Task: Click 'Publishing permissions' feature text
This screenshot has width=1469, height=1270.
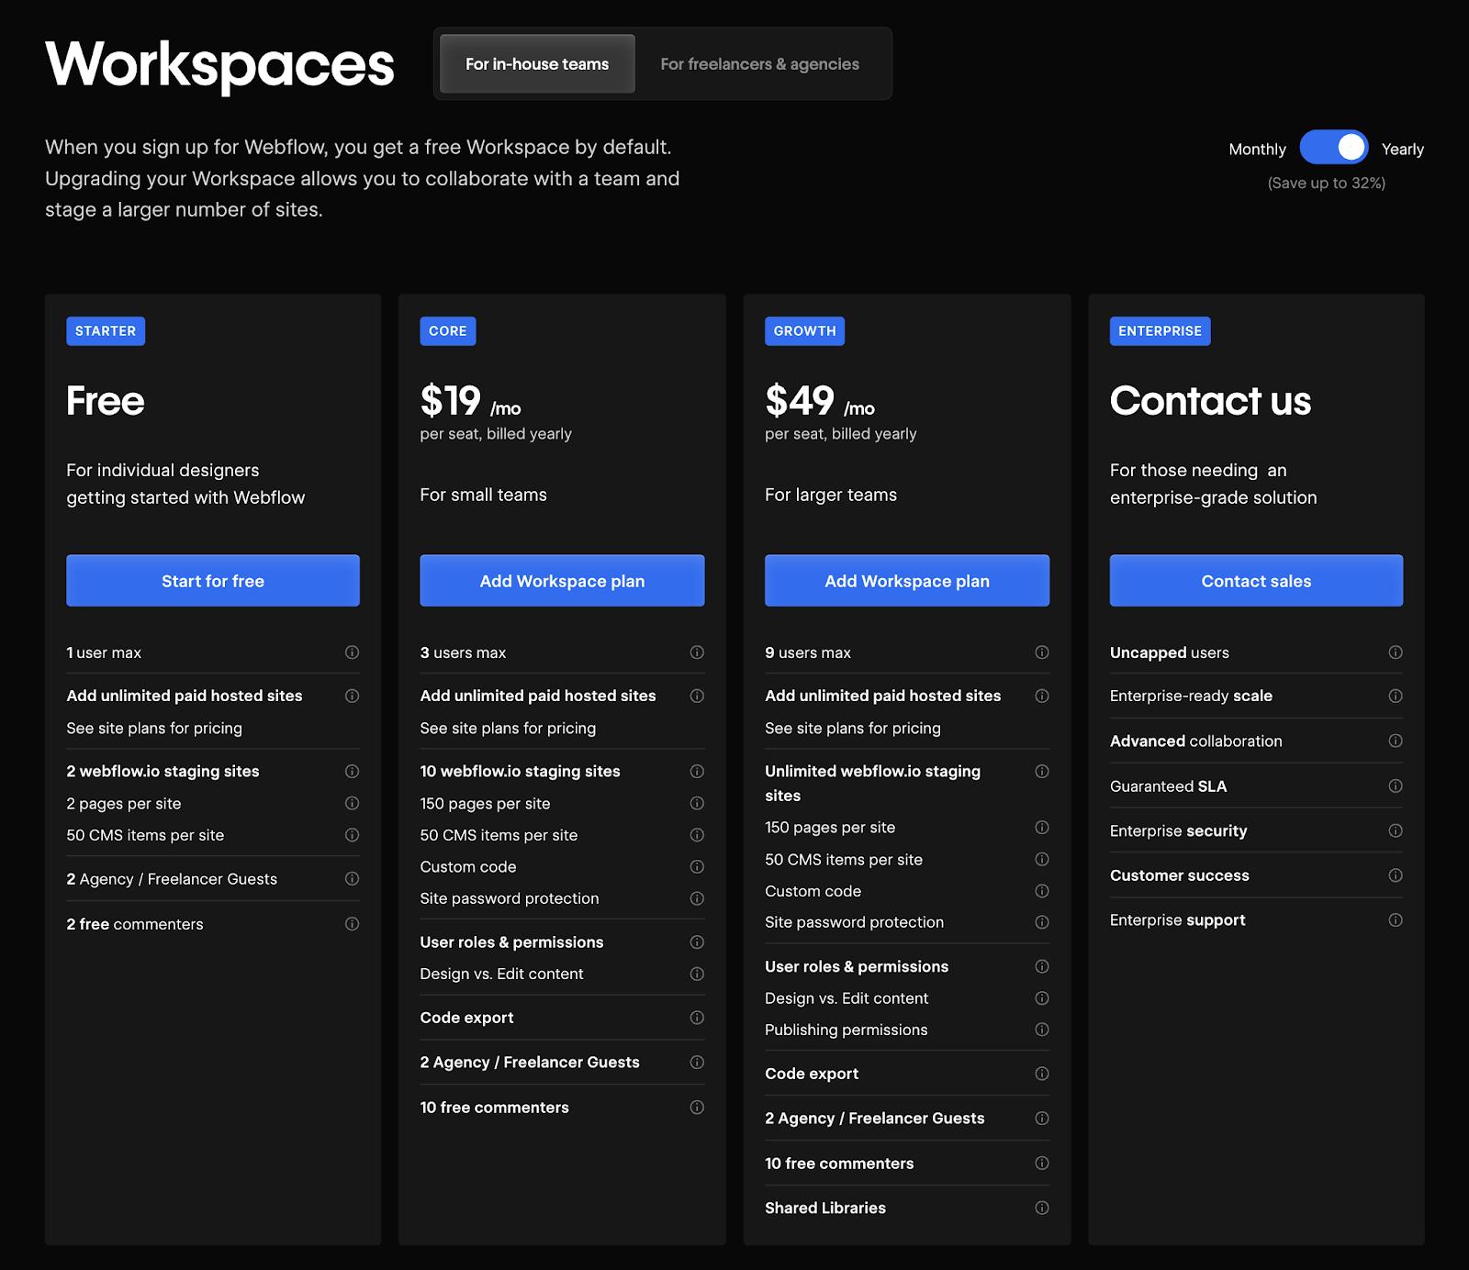Action: (x=847, y=1030)
